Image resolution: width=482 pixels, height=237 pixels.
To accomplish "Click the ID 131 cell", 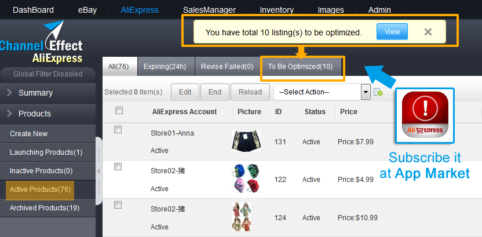I will pos(280,142).
